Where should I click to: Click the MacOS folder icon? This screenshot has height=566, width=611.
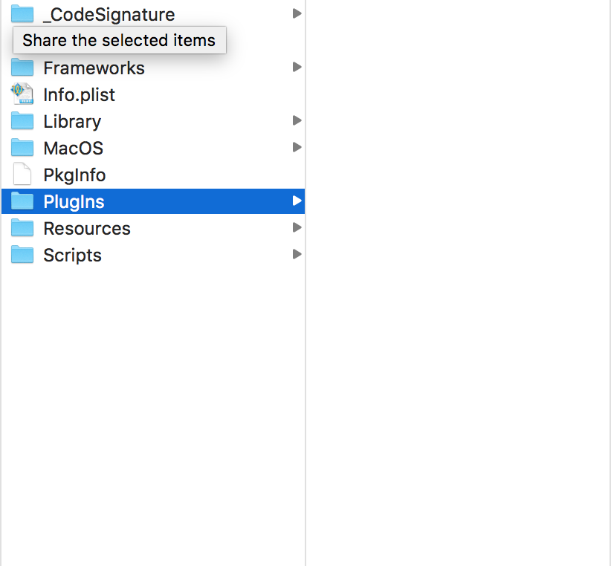click(22, 148)
